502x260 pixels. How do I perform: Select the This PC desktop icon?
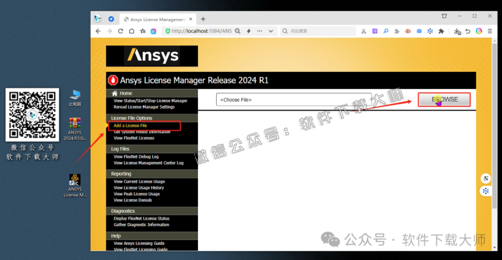tap(75, 98)
